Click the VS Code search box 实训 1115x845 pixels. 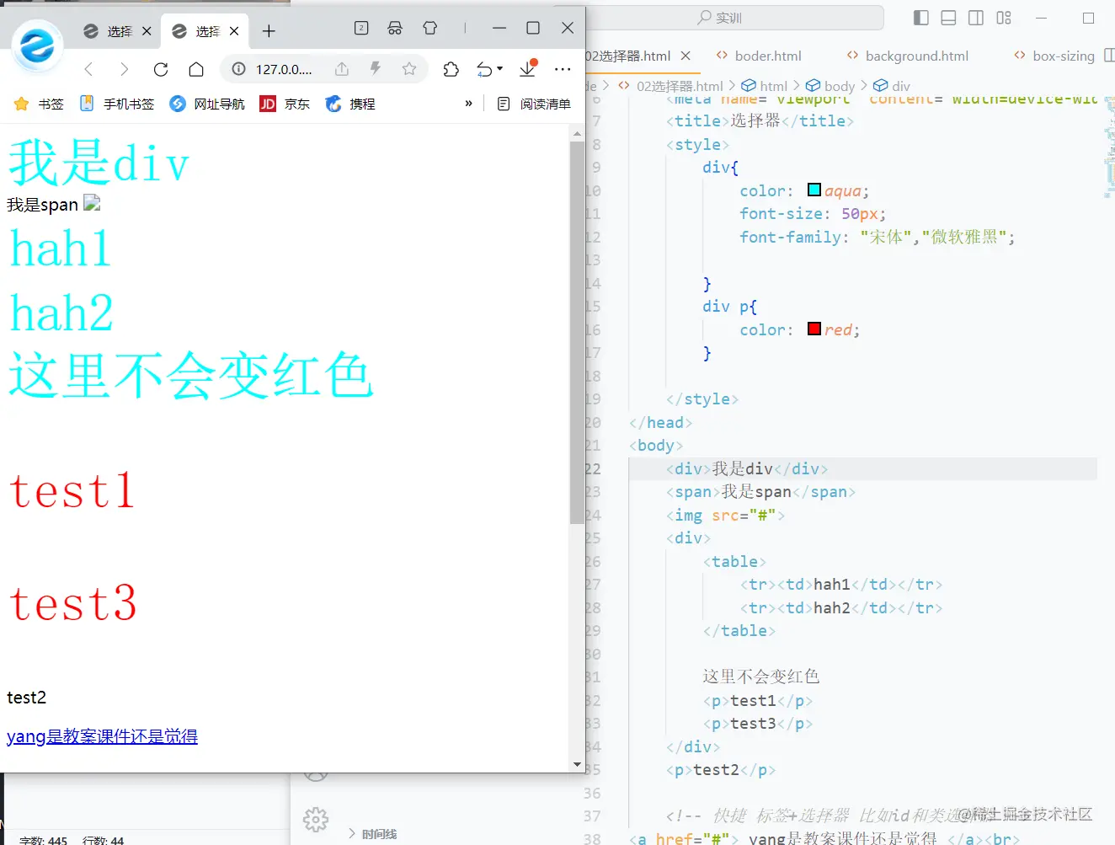tap(718, 18)
